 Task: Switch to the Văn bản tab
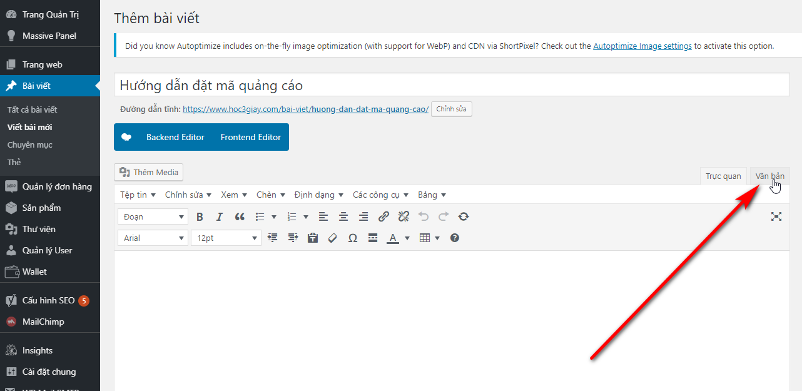click(769, 176)
